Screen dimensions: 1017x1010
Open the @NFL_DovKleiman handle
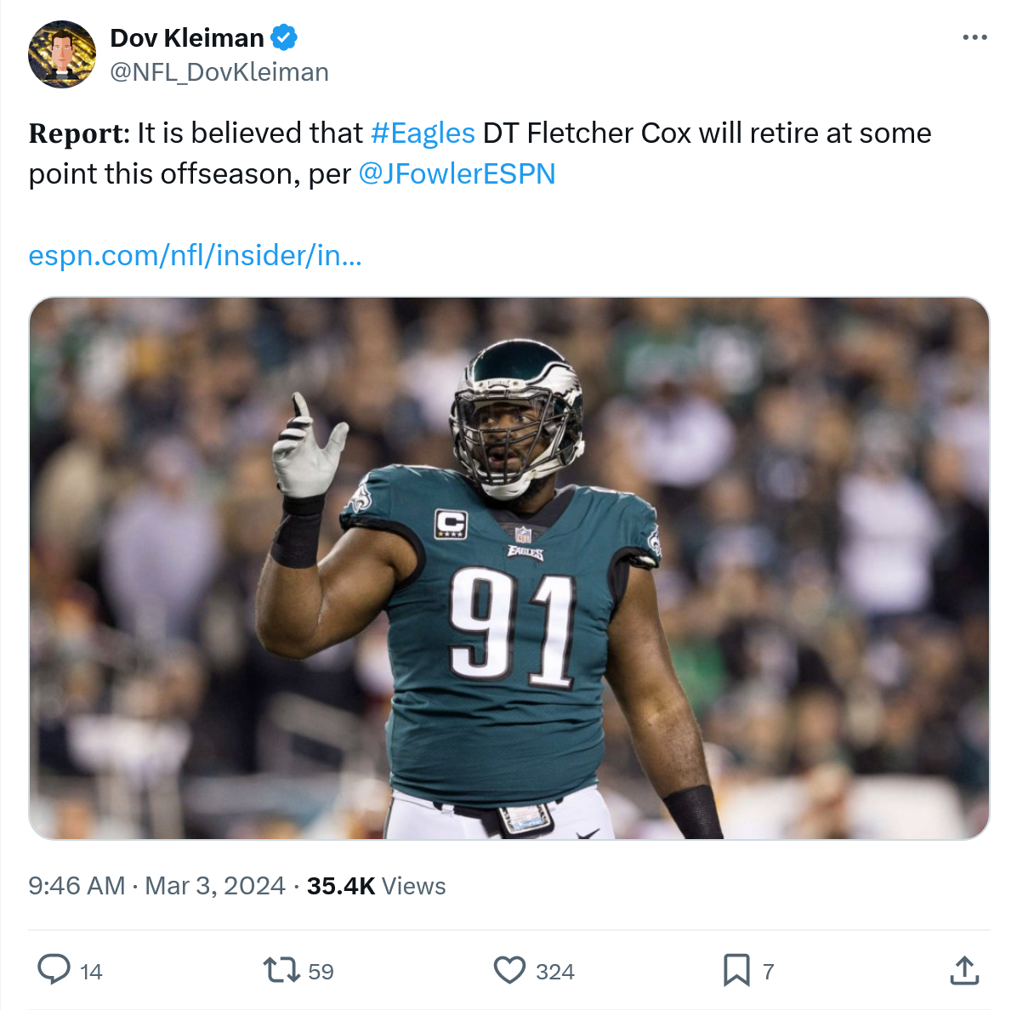click(x=219, y=72)
